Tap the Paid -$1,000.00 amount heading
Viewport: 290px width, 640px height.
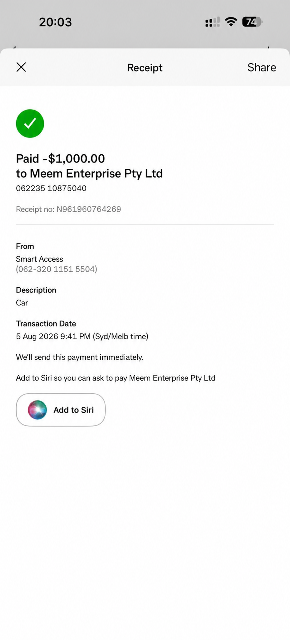coord(60,158)
